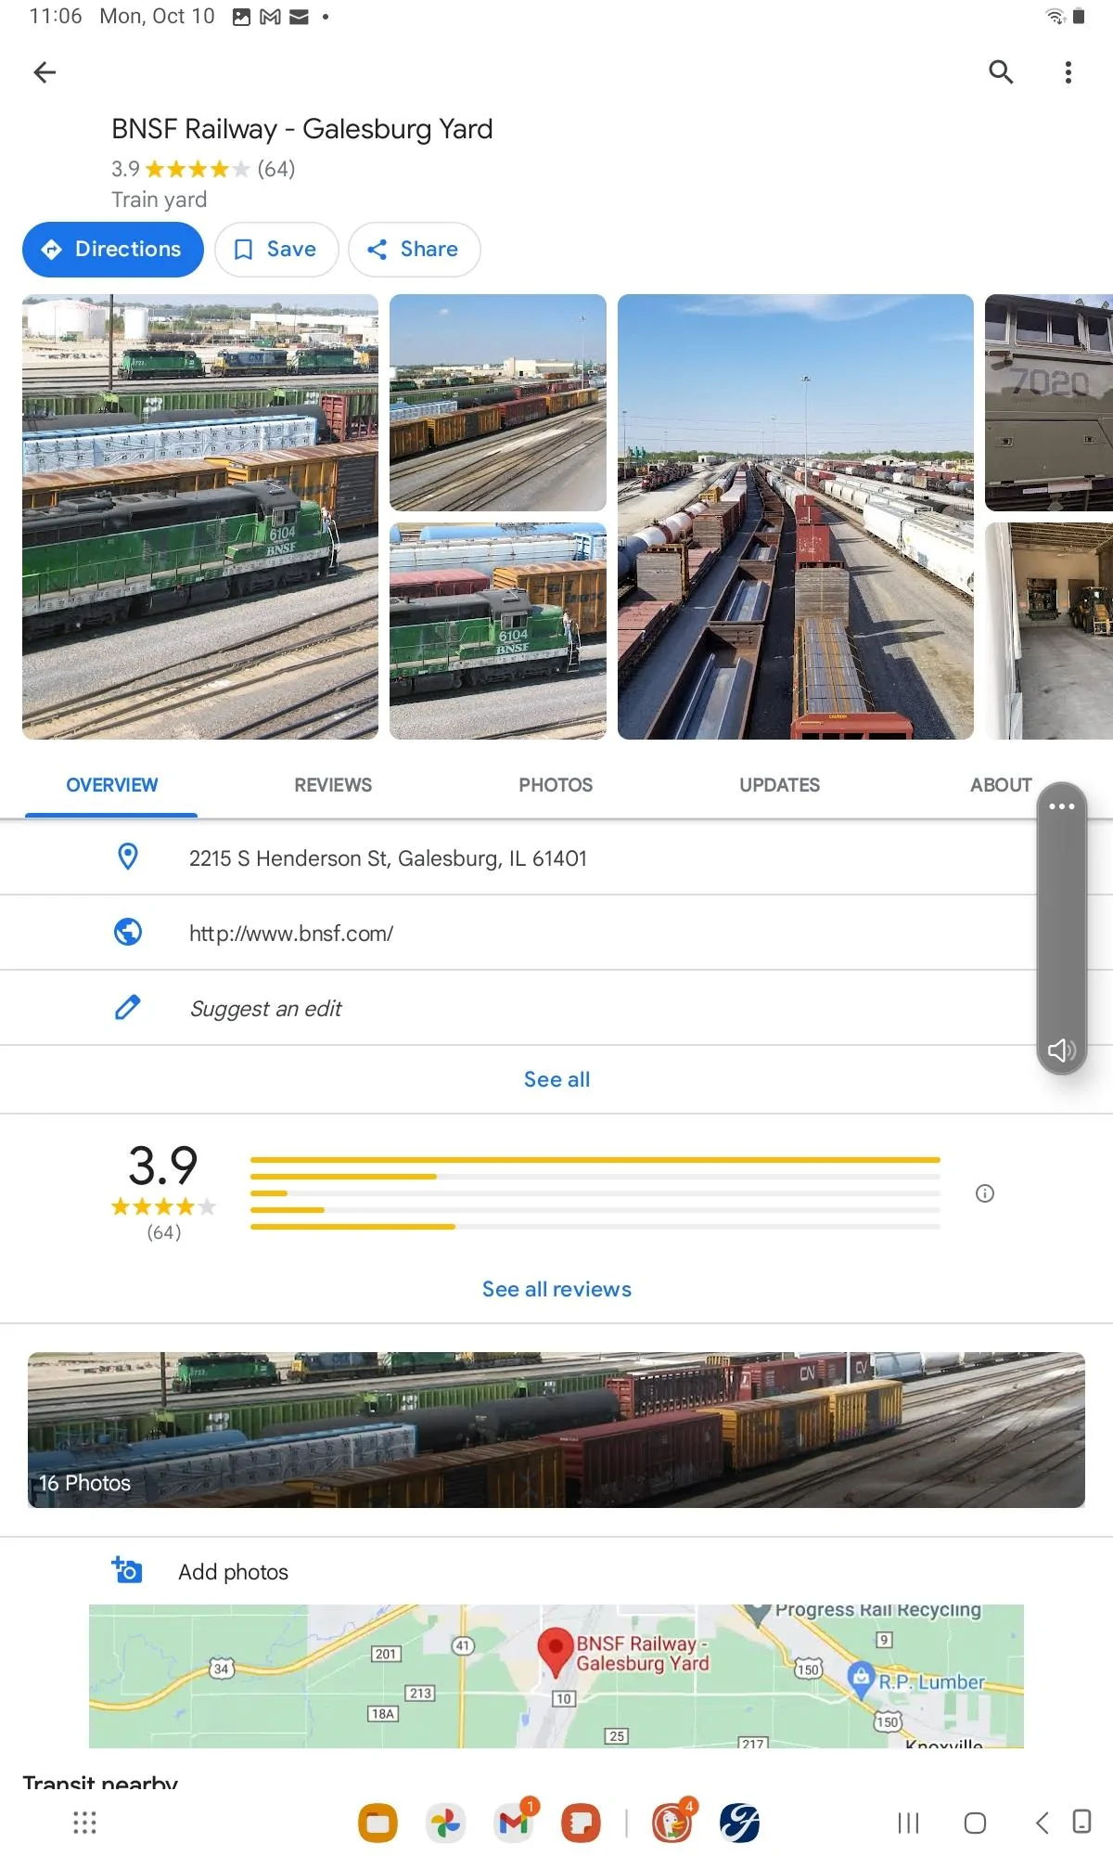Tap the review info circle icon
1113x1856 pixels.
[985, 1193]
